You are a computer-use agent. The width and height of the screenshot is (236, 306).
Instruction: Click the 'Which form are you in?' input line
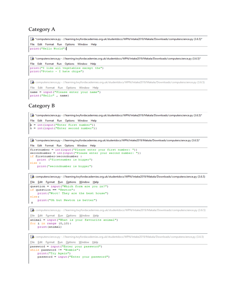[x=69, y=186]
